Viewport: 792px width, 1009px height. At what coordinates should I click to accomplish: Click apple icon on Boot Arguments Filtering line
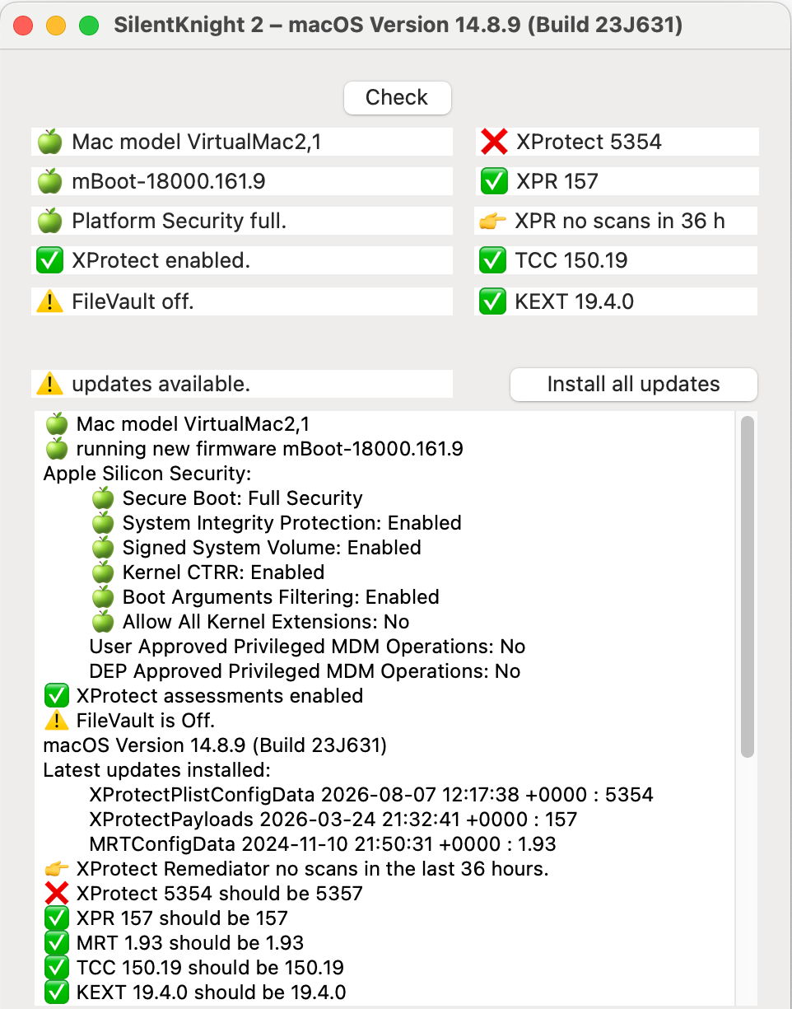(x=103, y=596)
